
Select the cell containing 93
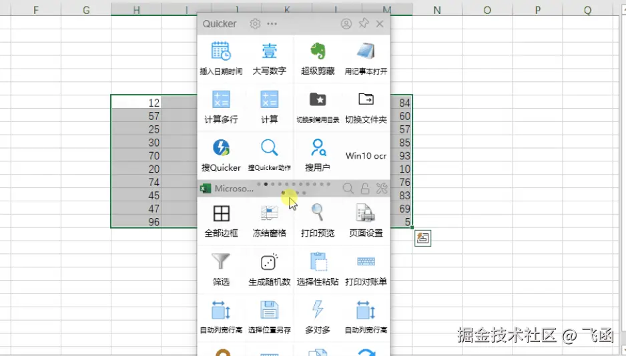coord(401,155)
